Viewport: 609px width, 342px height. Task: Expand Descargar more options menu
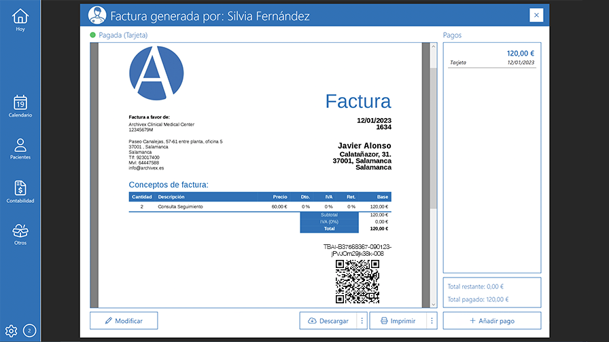362,321
